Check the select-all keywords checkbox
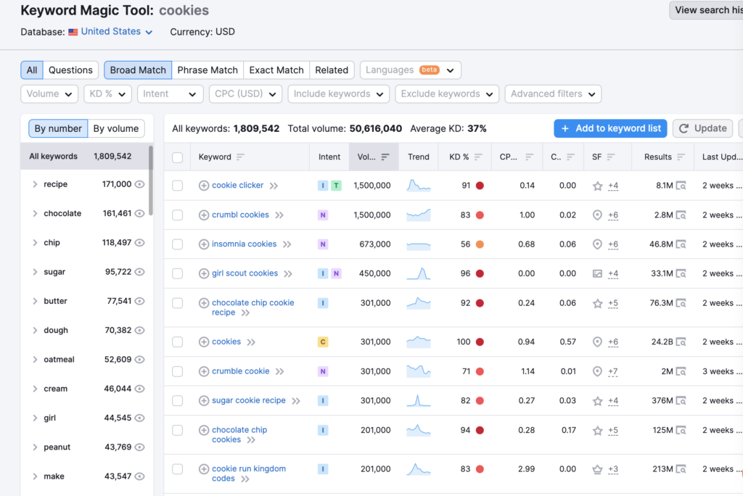 178,157
